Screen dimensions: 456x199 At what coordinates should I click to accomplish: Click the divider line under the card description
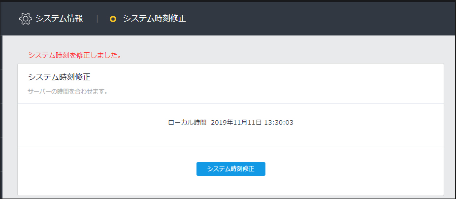point(230,103)
